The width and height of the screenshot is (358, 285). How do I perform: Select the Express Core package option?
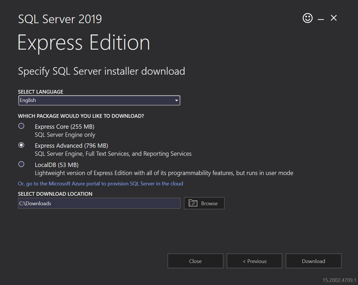point(21,126)
